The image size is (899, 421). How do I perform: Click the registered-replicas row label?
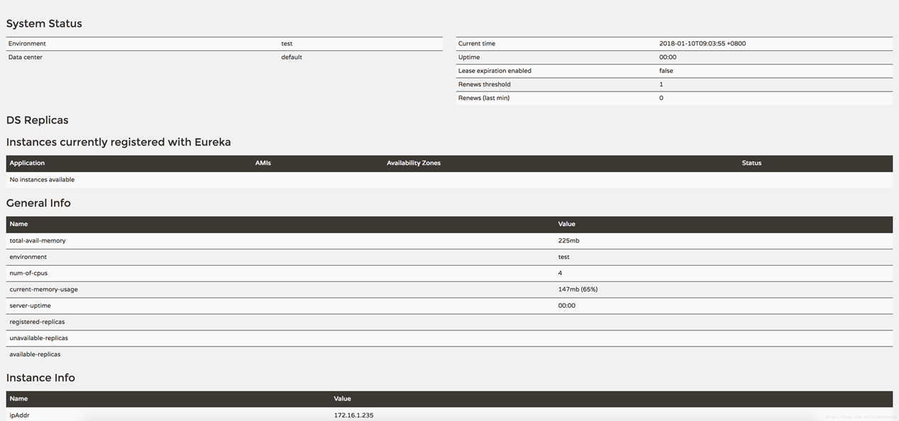[x=37, y=322]
